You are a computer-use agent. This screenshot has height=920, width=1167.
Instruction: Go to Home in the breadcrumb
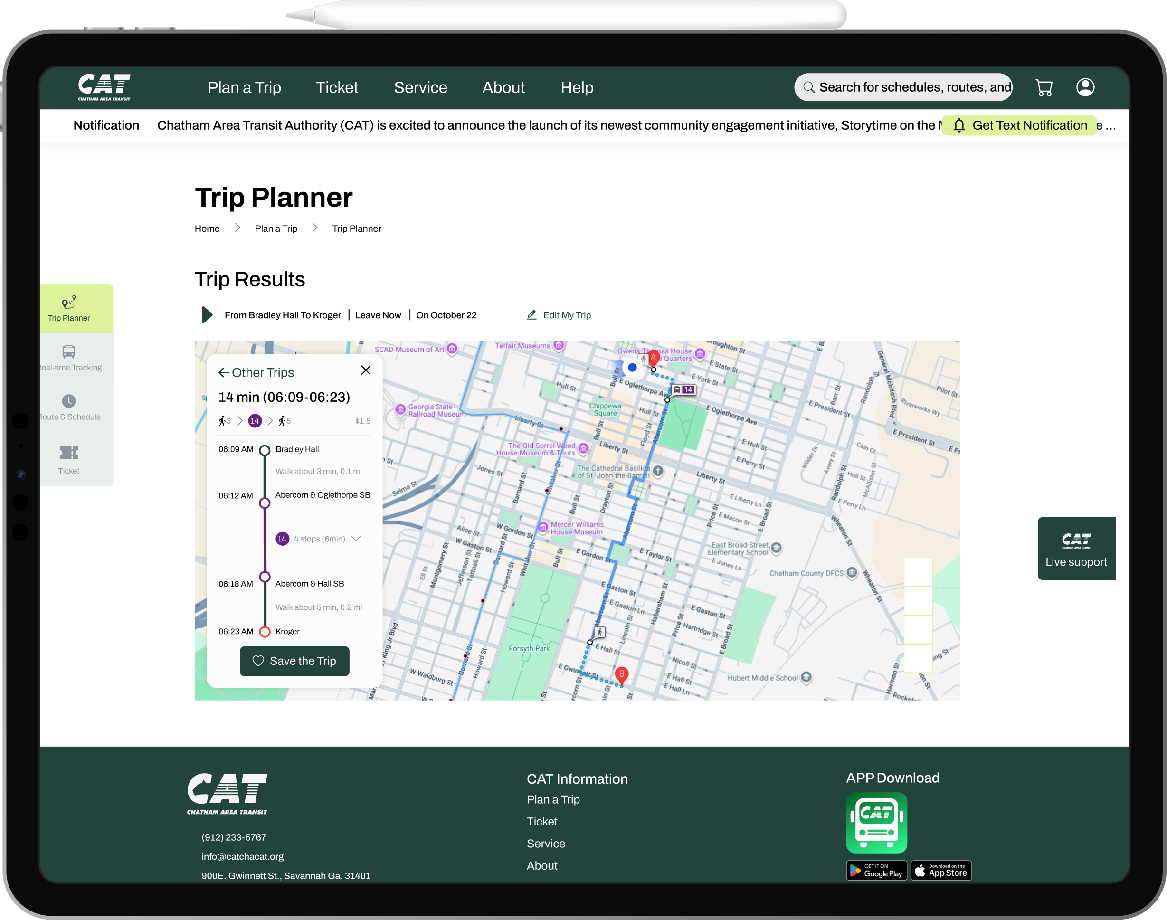pyautogui.click(x=208, y=228)
